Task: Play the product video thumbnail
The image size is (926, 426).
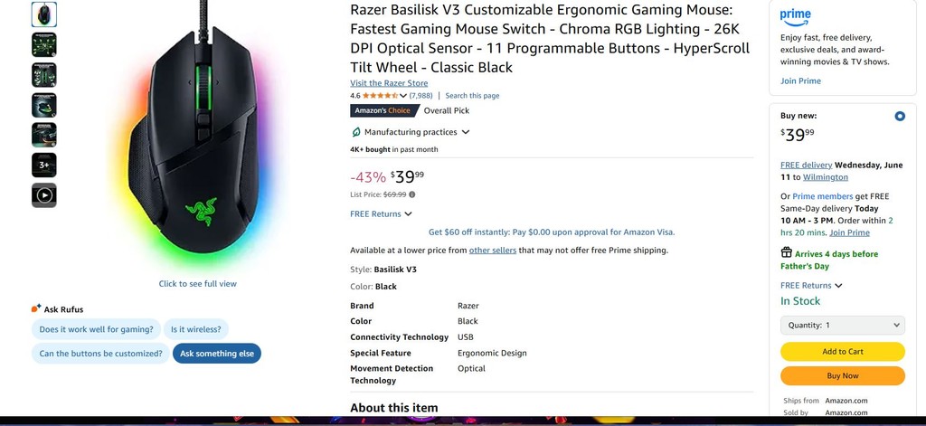Action: coord(44,194)
